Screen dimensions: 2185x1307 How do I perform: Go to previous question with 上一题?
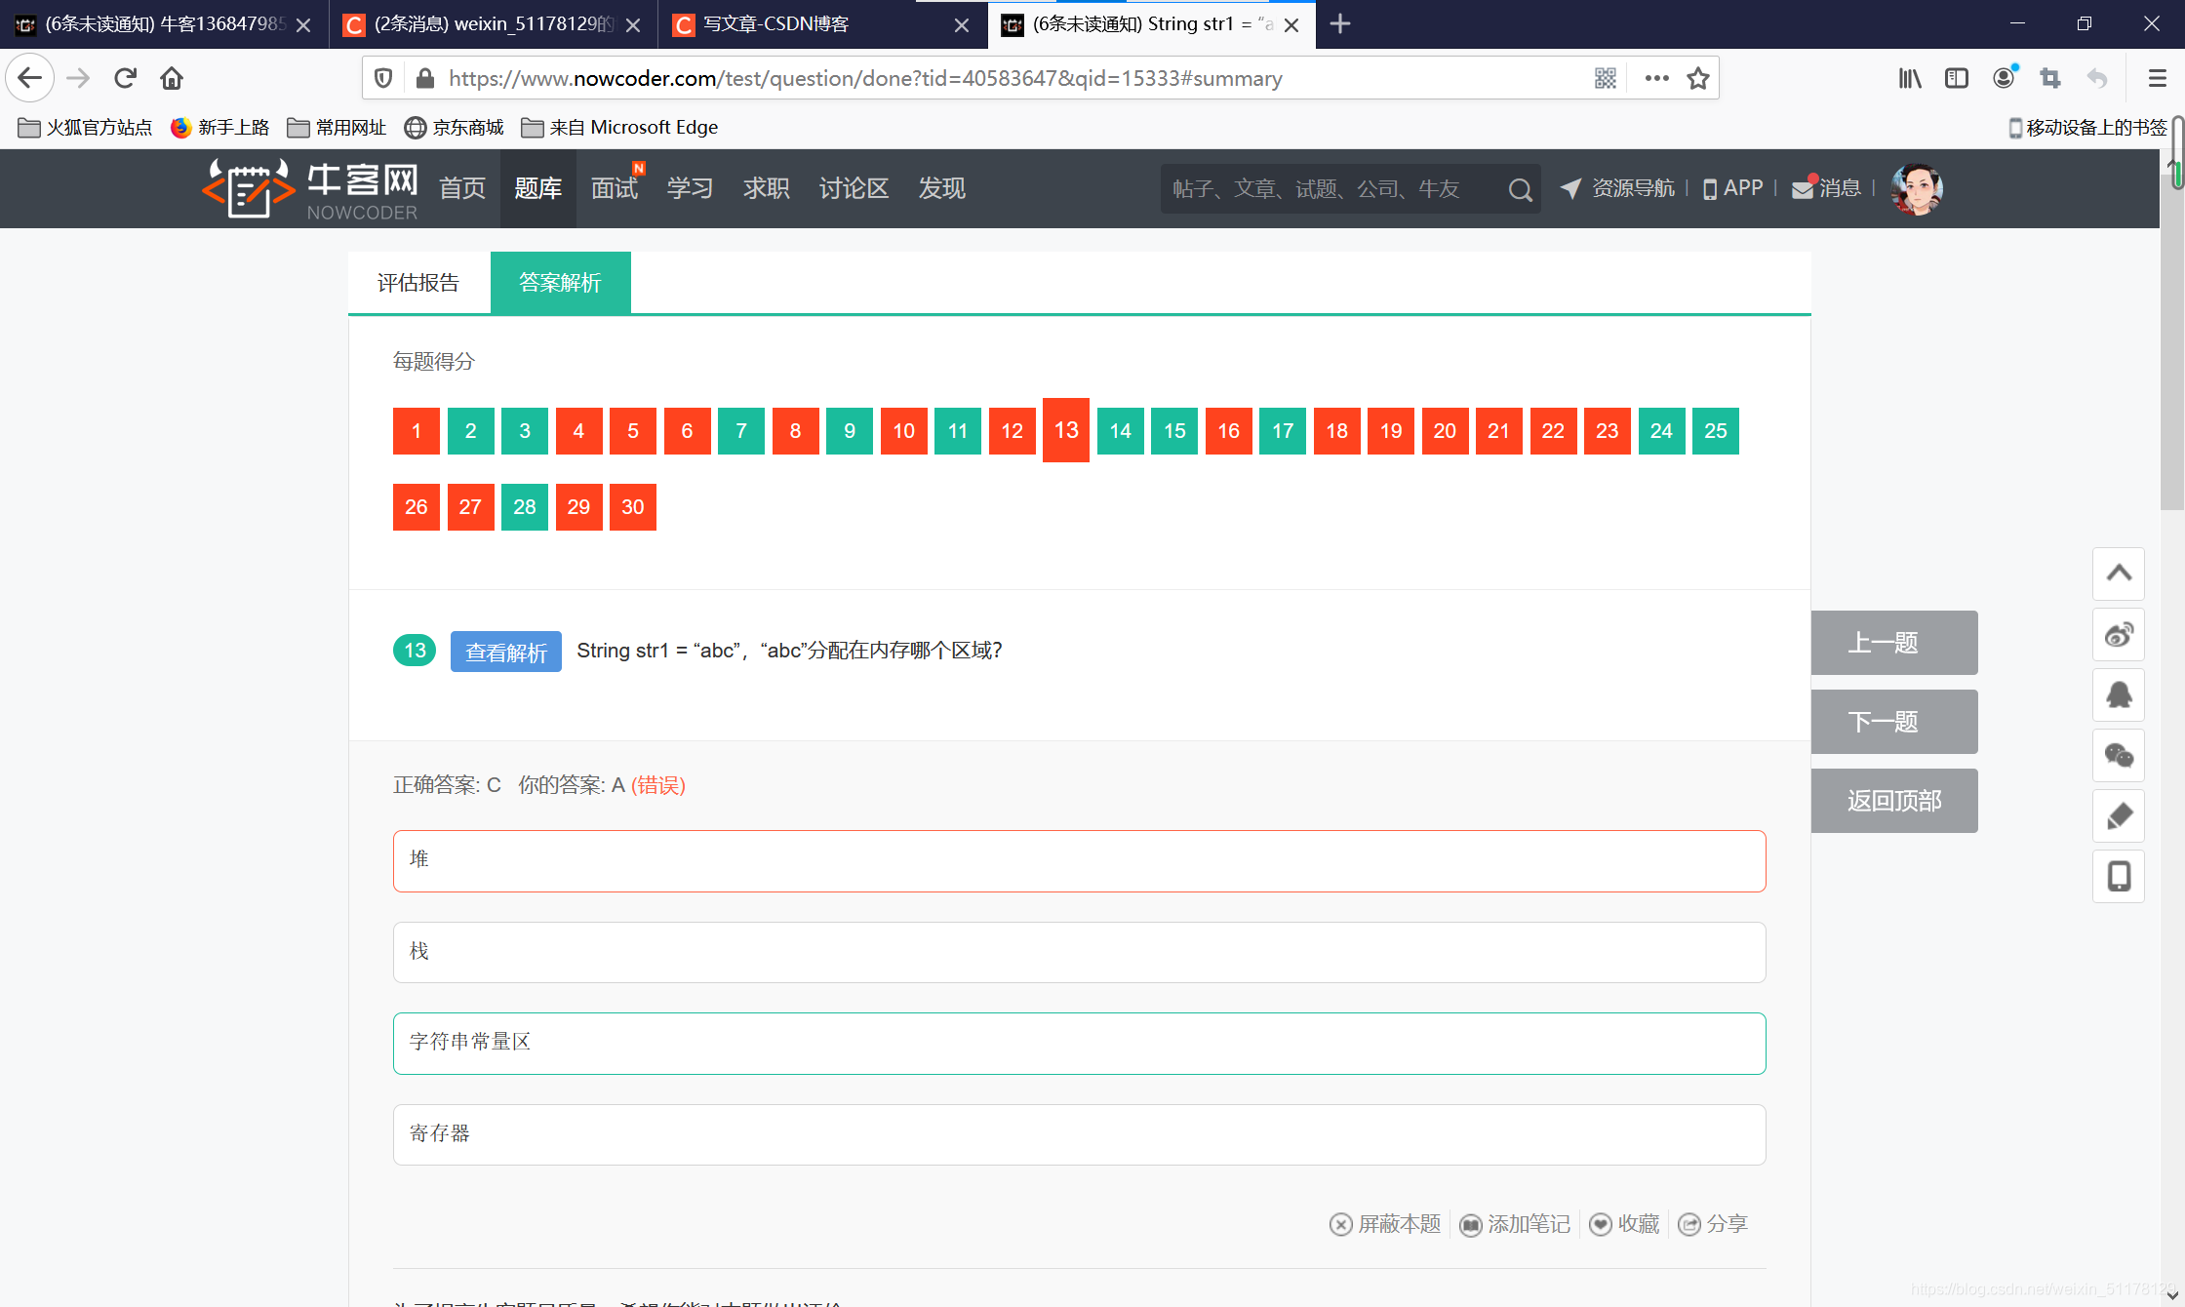point(1894,643)
